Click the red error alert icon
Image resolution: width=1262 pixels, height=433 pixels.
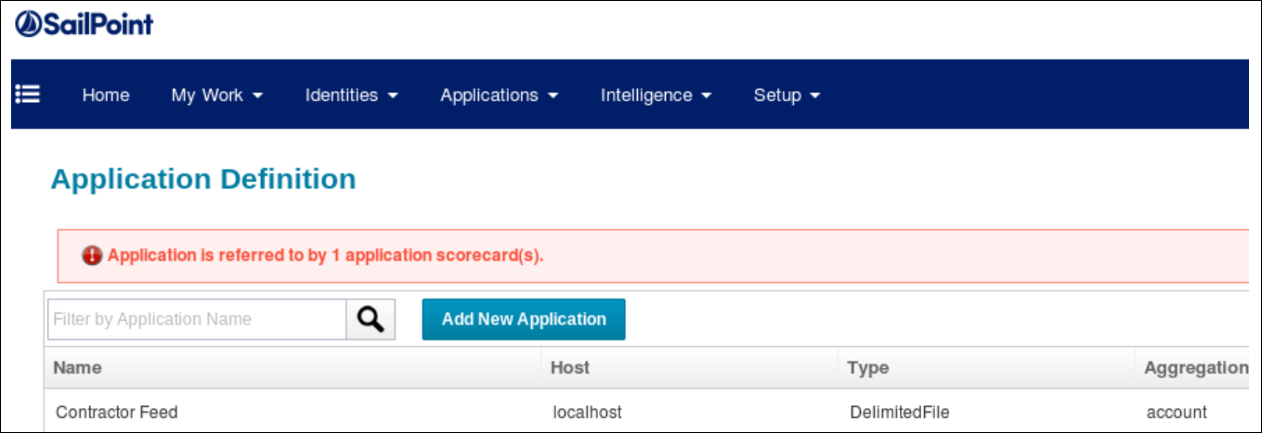(92, 256)
